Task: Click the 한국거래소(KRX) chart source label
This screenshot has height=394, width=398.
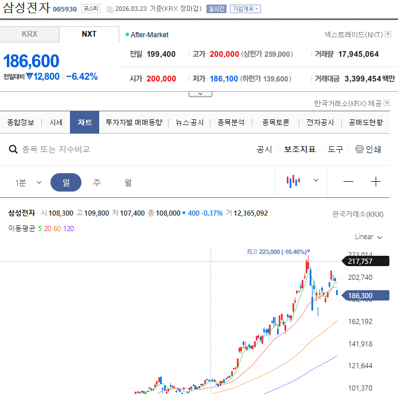Action: [x=358, y=214]
